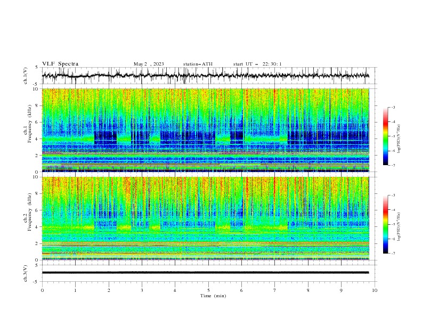
Task: Click the ch.3 voltage trace band
Action: pos(205,273)
